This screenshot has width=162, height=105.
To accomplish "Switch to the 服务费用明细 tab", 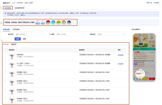I will [x=20, y=8].
